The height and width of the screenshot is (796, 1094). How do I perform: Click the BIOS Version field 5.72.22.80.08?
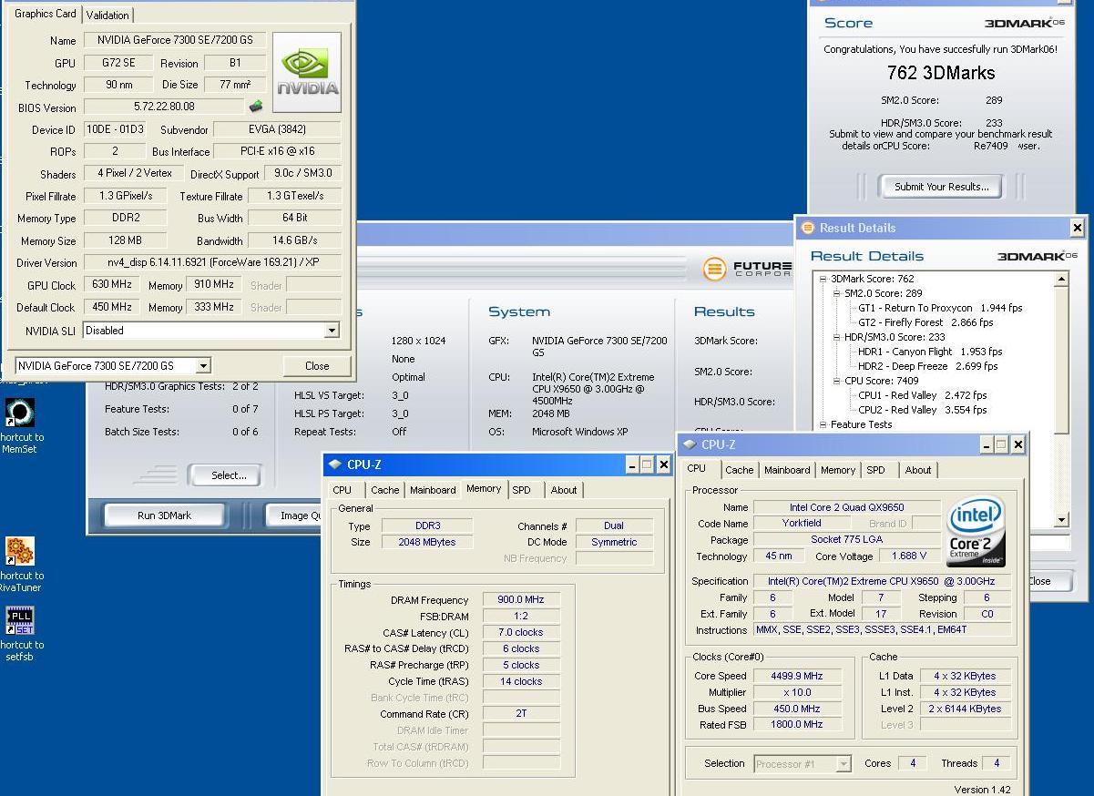pyautogui.click(x=164, y=107)
